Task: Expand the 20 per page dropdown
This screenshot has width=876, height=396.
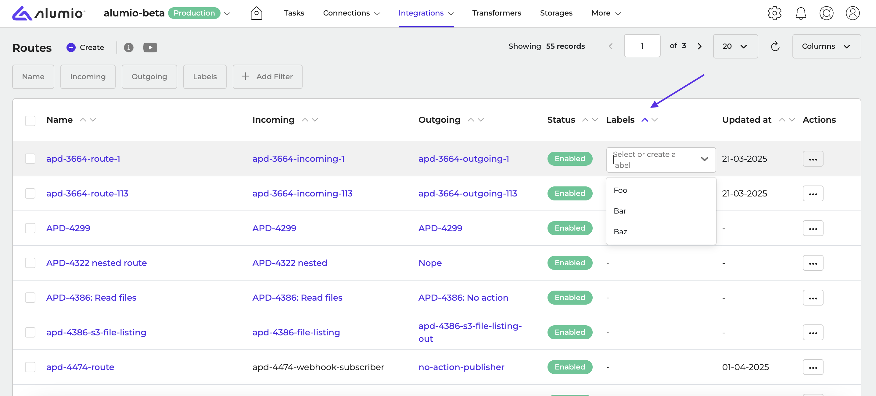Action: pyautogui.click(x=735, y=46)
